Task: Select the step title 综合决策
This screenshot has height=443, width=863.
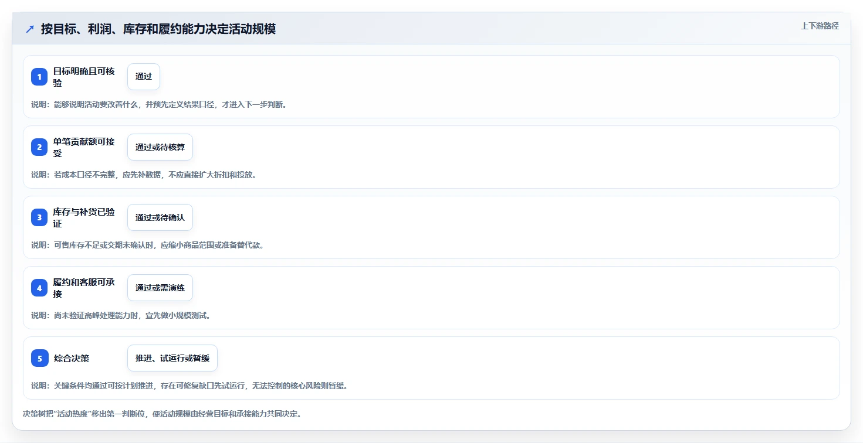Action: tap(71, 358)
